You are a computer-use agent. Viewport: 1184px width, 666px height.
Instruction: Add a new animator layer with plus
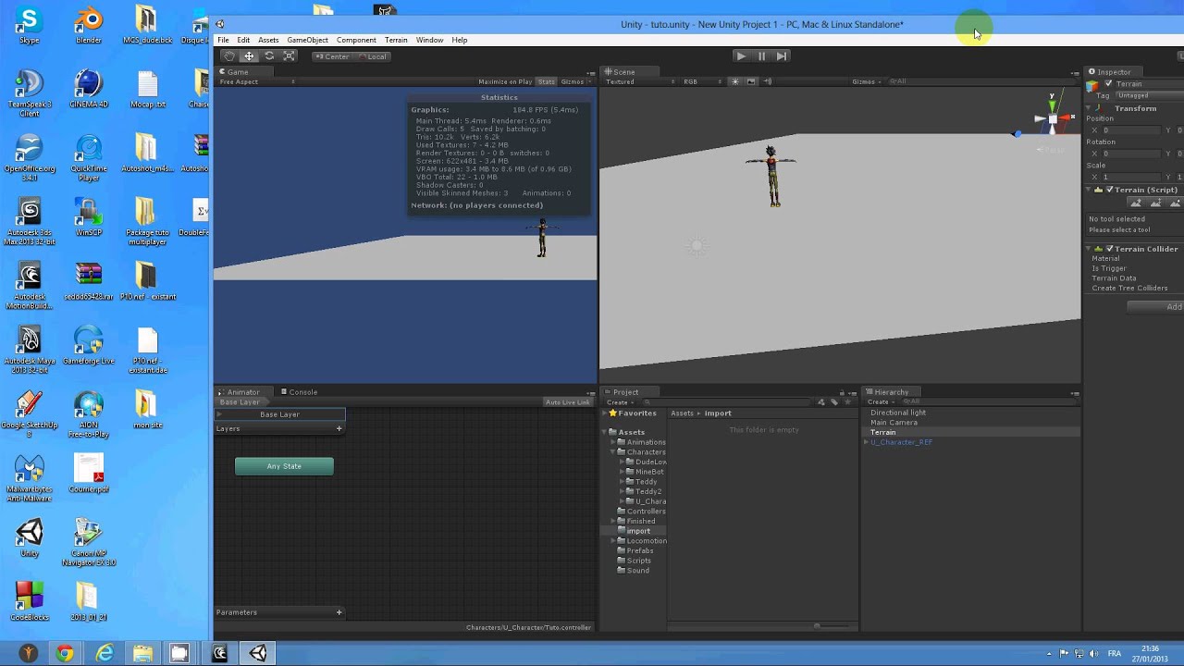(339, 428)
